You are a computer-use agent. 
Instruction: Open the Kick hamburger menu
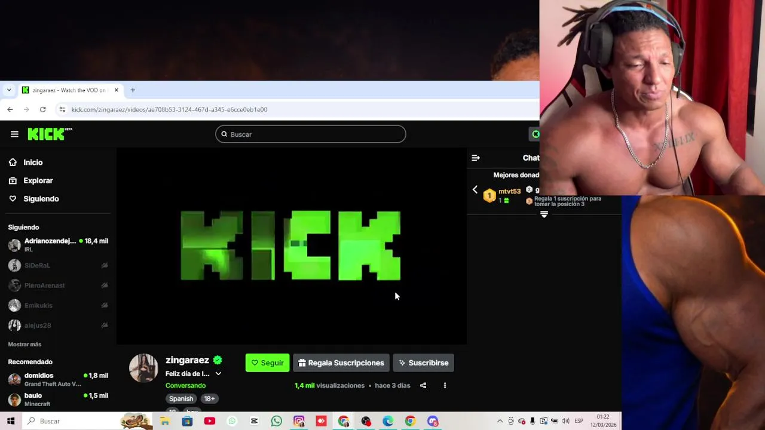14,134
